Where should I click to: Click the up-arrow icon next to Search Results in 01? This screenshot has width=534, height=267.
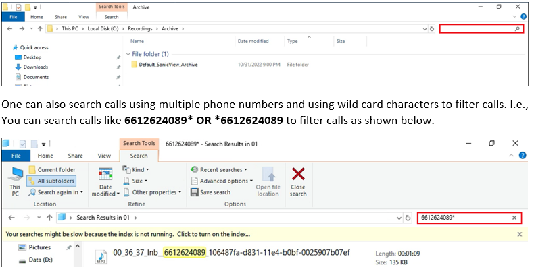pos(49,218)
